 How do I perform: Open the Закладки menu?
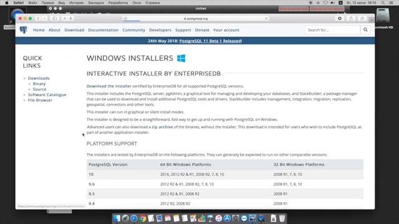point(96,2)
